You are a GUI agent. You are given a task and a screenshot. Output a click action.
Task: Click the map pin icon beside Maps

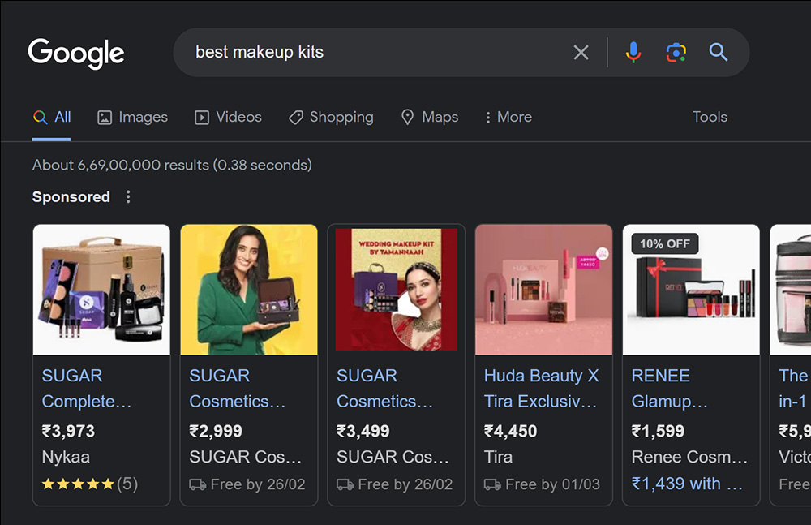(x=408, y=117)
